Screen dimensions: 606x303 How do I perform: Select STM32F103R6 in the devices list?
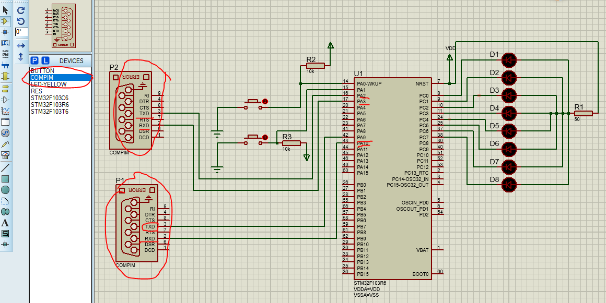60,104
